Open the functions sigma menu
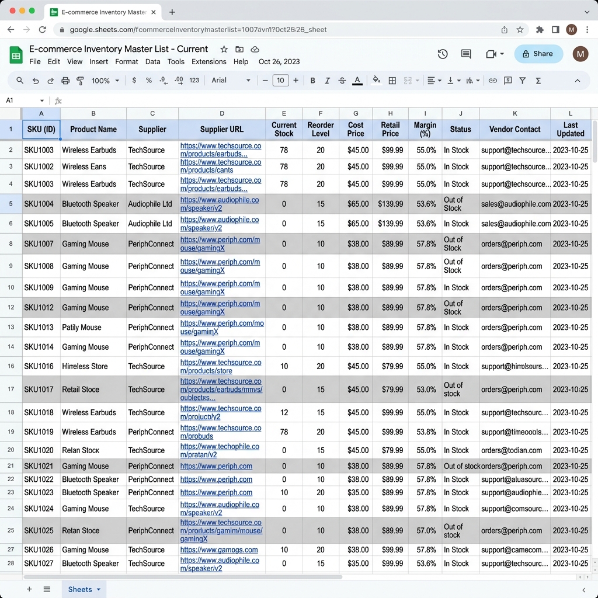Screen dimensions: 598x598 tap(538, 81)
